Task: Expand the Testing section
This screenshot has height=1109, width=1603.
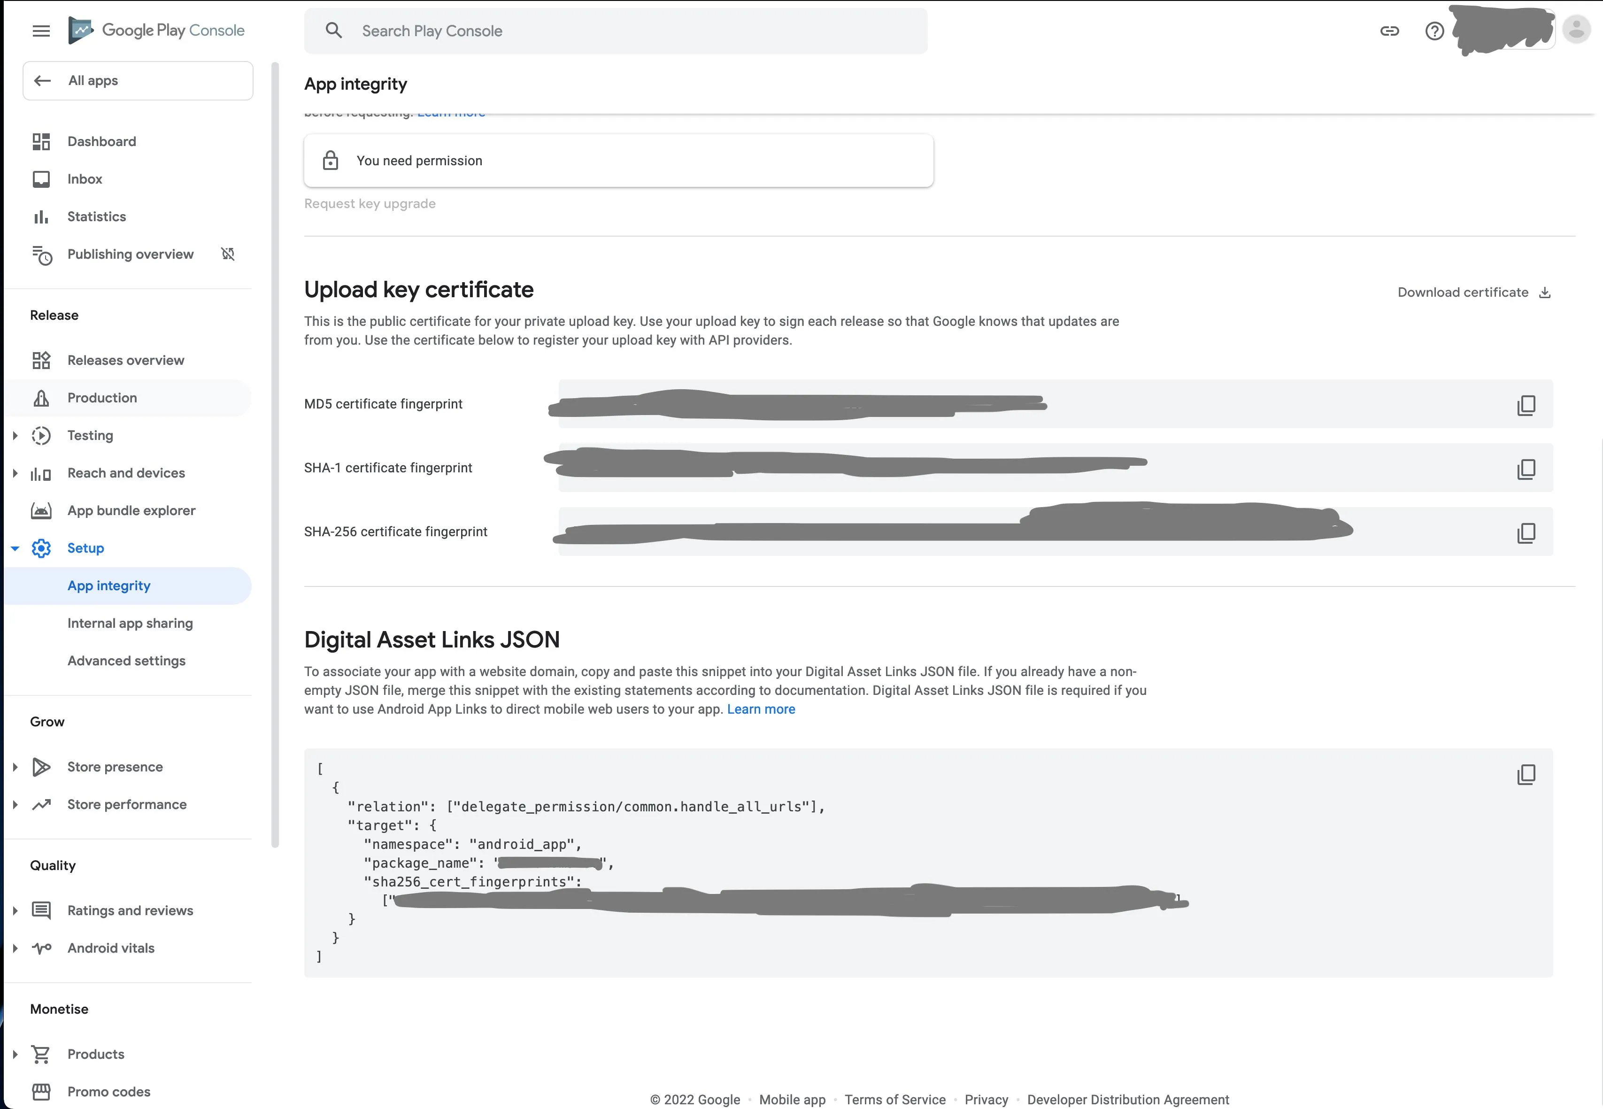Action: (15, 436)
